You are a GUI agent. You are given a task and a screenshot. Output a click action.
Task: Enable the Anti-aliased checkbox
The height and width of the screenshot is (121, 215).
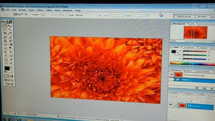[x=52, y=15]
